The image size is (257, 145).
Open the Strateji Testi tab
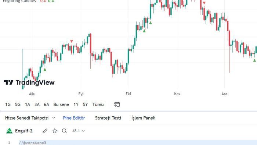[108, 118]
